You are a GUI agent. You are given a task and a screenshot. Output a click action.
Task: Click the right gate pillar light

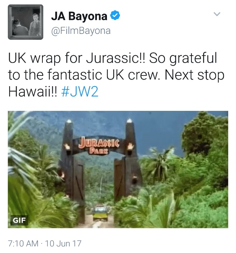[129, 121]
